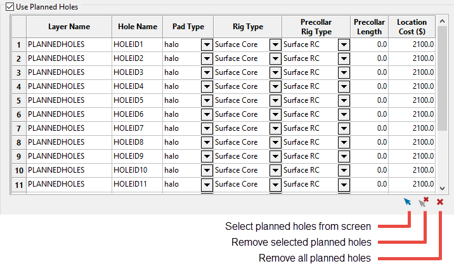Click Surface Core text for HOLEID8
The width and height of the screenshot is (454, 266).
tap(236, 142)
